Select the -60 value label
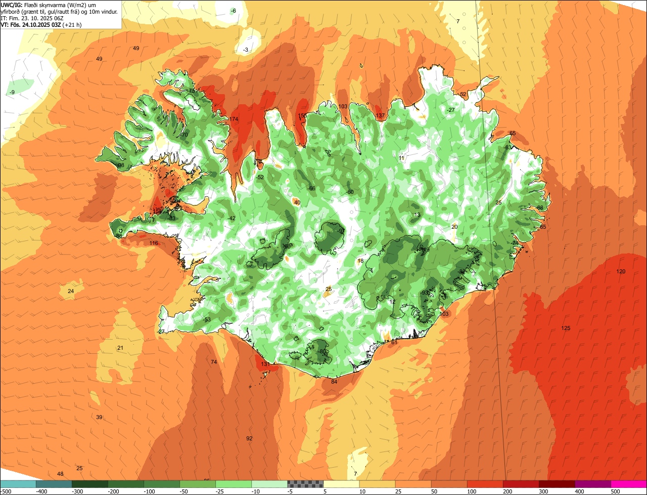The height and width of the screenshot is (495, 647). (x=349, y=192)
